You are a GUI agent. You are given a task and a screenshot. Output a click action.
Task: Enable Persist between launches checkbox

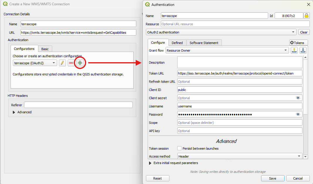[x=179, y=148]
